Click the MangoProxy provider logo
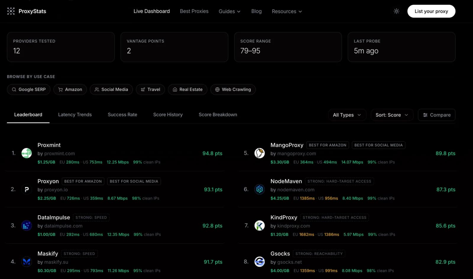473x279 pixels. coord(260,153)
